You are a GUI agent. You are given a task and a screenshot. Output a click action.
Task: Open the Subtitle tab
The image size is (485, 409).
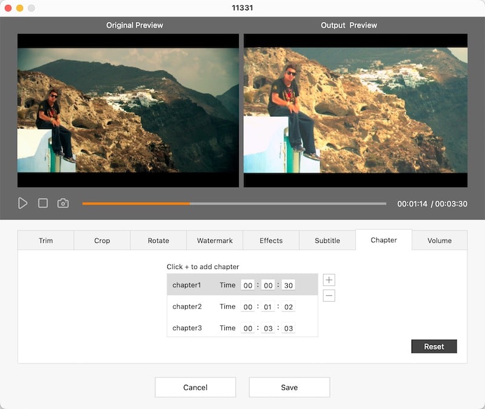click(x=327, y=240)
